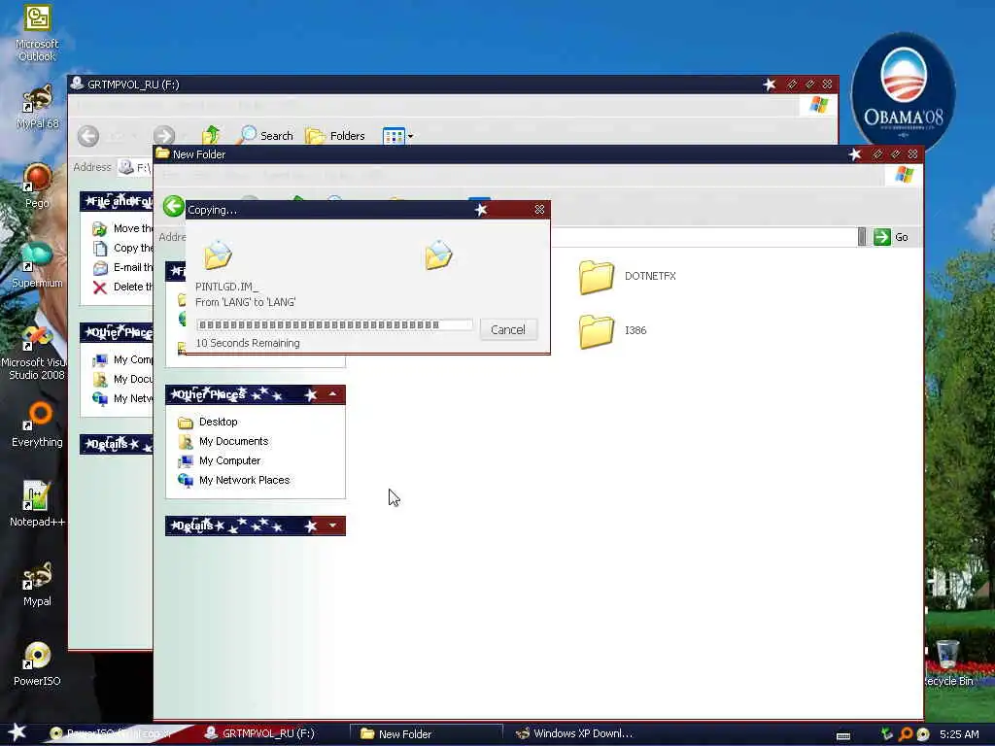Click Other Places header in GRTMPVOL_RU window

point(117,332)
